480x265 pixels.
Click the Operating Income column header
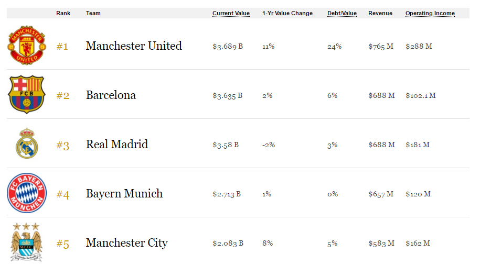pos(430,13)
